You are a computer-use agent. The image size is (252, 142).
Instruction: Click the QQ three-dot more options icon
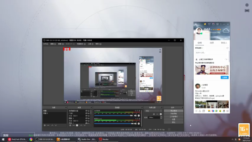[x=221, y=24]
